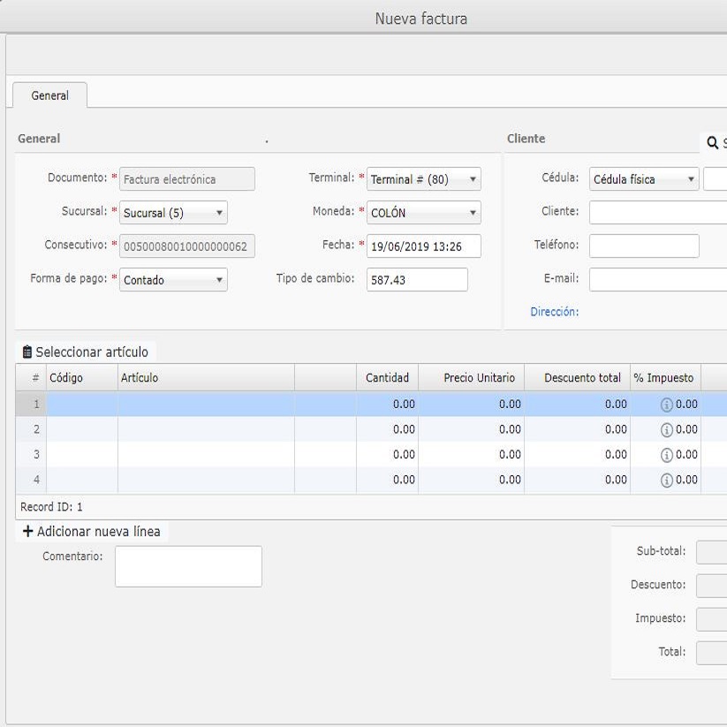727x727 pixels.
Task: Click the Tipo de cambio field
Action: tap(416, 280)
